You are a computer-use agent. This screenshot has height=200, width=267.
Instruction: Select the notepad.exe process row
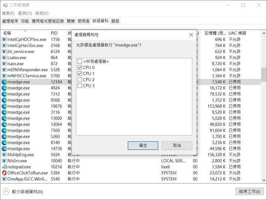click(131, 167)
